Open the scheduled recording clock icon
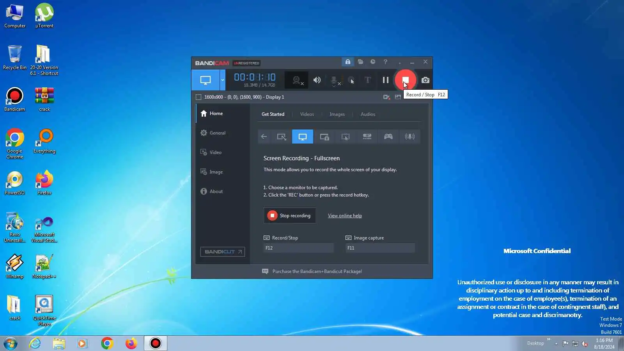This screenshot has height=351, width=624. (x=373, y=62)
